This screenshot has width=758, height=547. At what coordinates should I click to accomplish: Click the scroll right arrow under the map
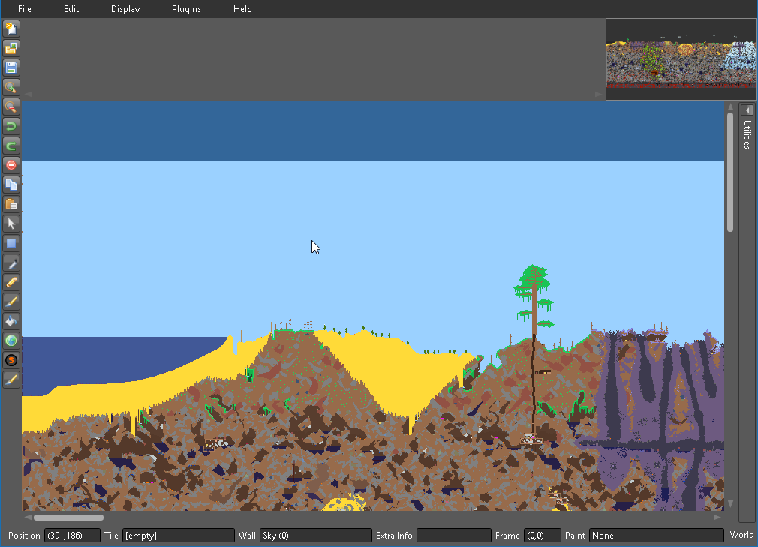point(717,518)
